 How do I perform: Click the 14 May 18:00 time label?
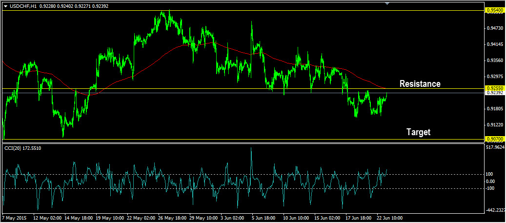[78, 218]
